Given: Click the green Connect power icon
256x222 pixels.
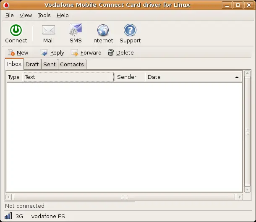Looking at the screenshot, I should pyautogui.click(x=16, y=30).
